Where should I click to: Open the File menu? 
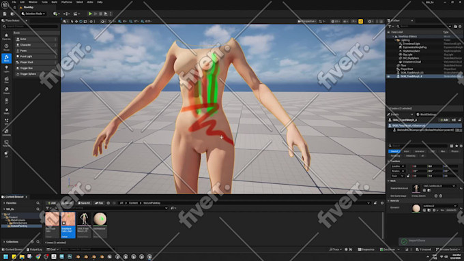pos(14,2)
